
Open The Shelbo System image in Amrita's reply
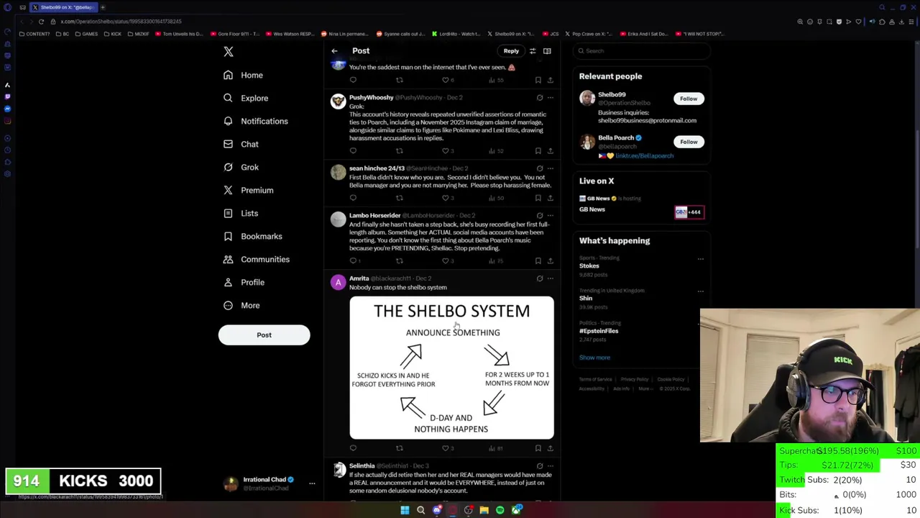451,368
